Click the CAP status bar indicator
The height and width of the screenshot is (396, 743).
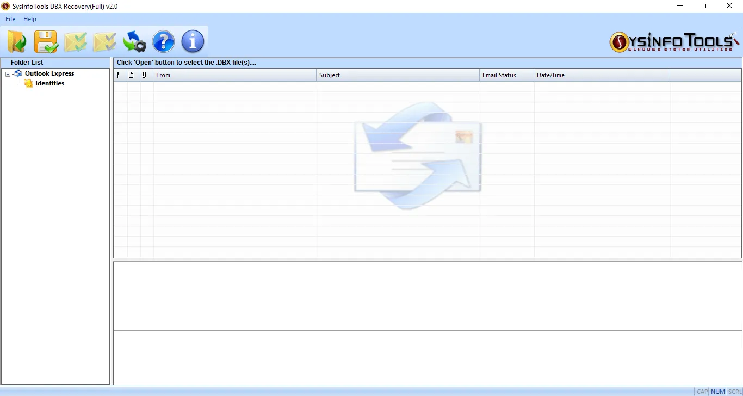[702, 392]
